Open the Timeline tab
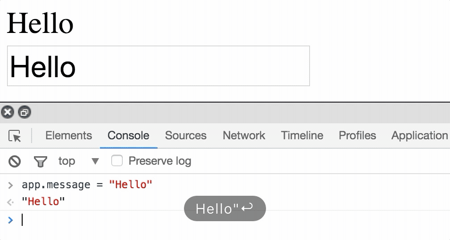Viewport: 450px width, 240px height. point(302,136)
